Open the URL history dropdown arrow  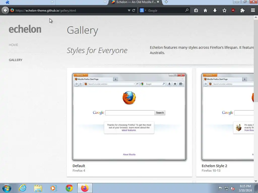[x=129, y=11]
